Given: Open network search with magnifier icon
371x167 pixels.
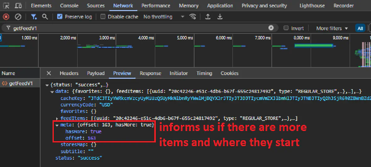Looking at the screenshot, I should coord(45,17).
